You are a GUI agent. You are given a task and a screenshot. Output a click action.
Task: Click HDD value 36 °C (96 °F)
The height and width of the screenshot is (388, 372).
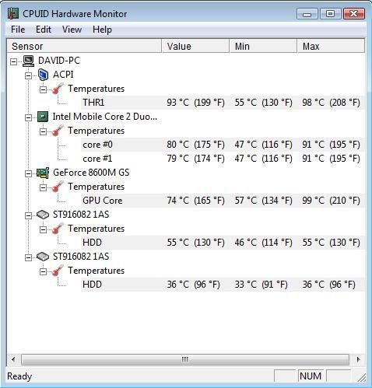click(193, 285)
